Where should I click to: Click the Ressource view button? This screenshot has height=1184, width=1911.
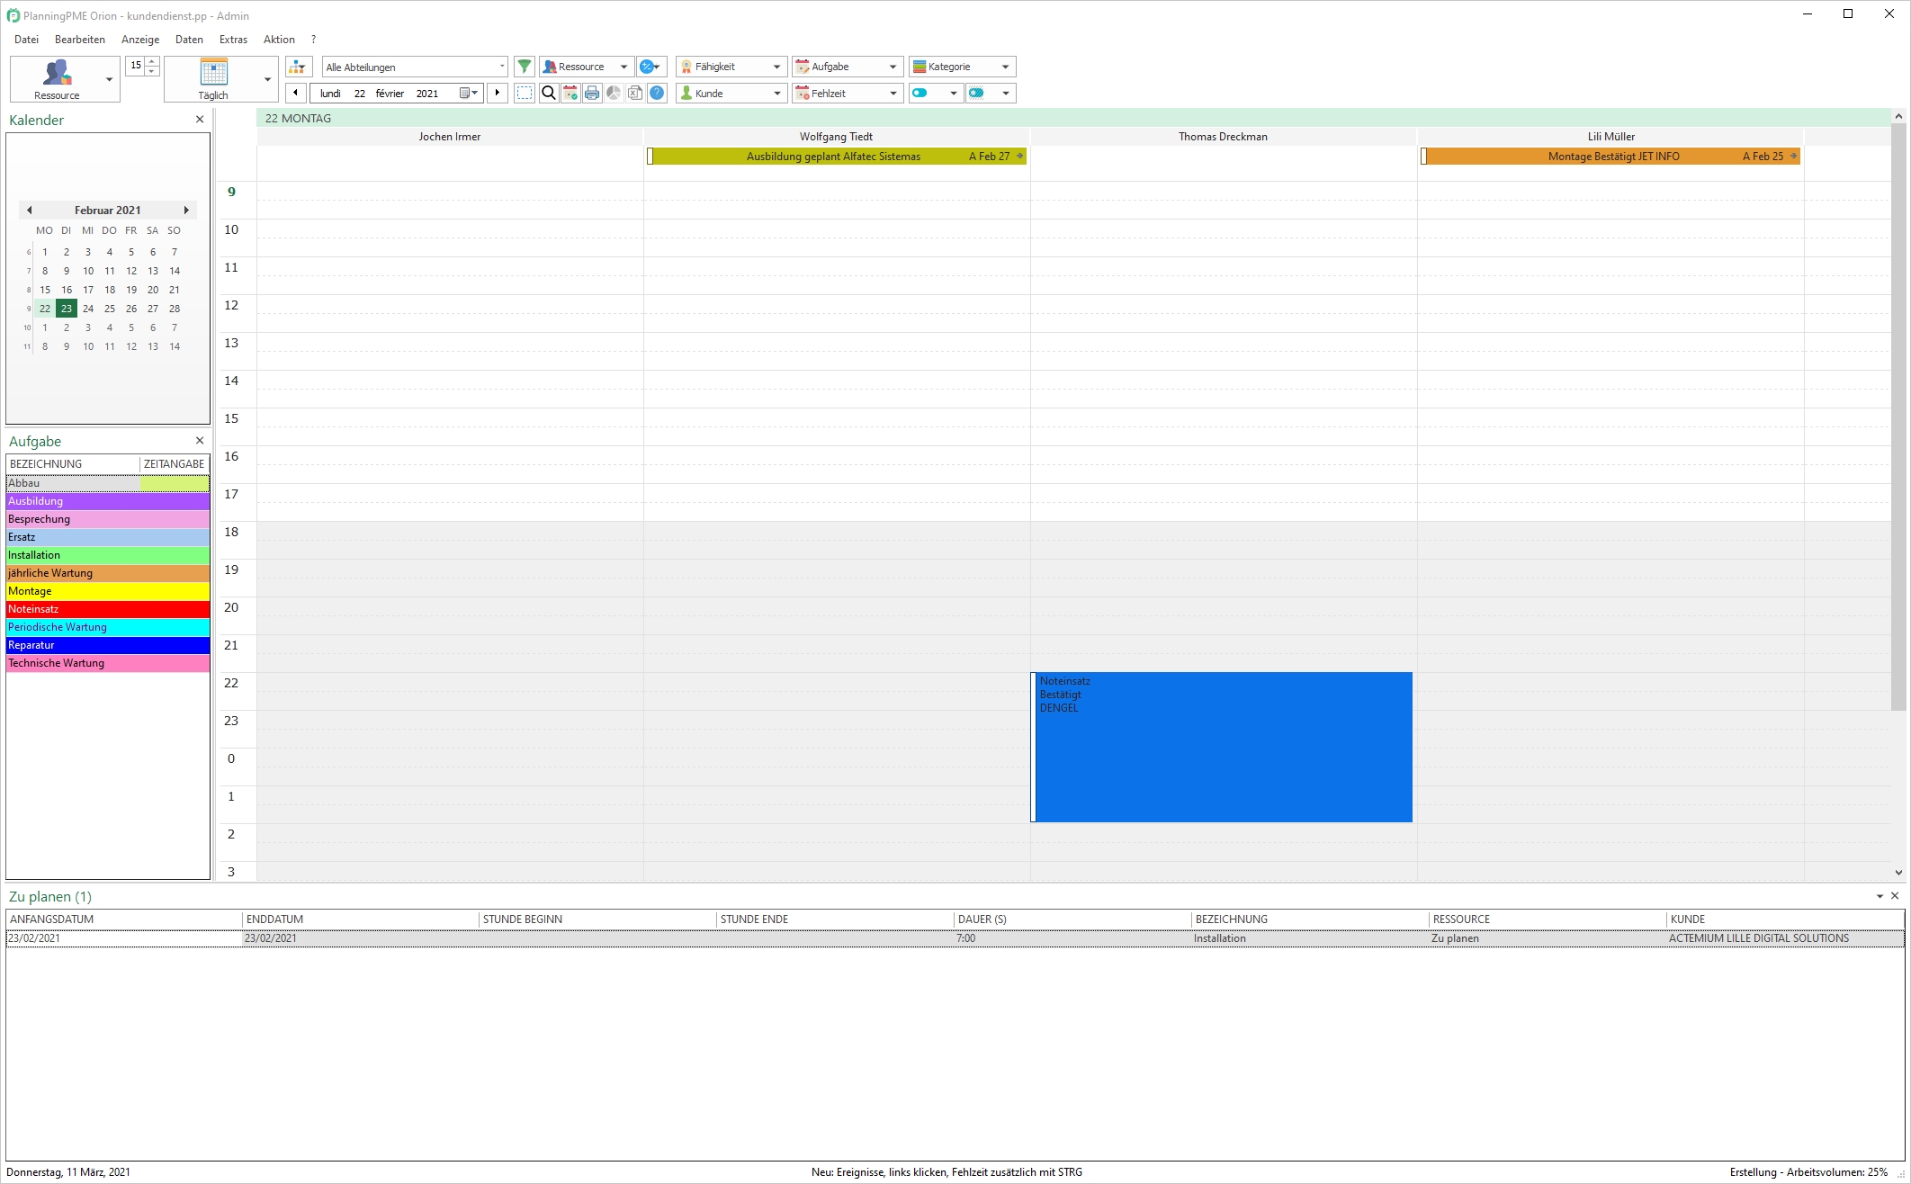click(57, 78)
